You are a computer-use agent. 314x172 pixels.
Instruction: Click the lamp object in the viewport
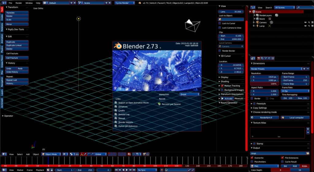(x=79, y=19)
